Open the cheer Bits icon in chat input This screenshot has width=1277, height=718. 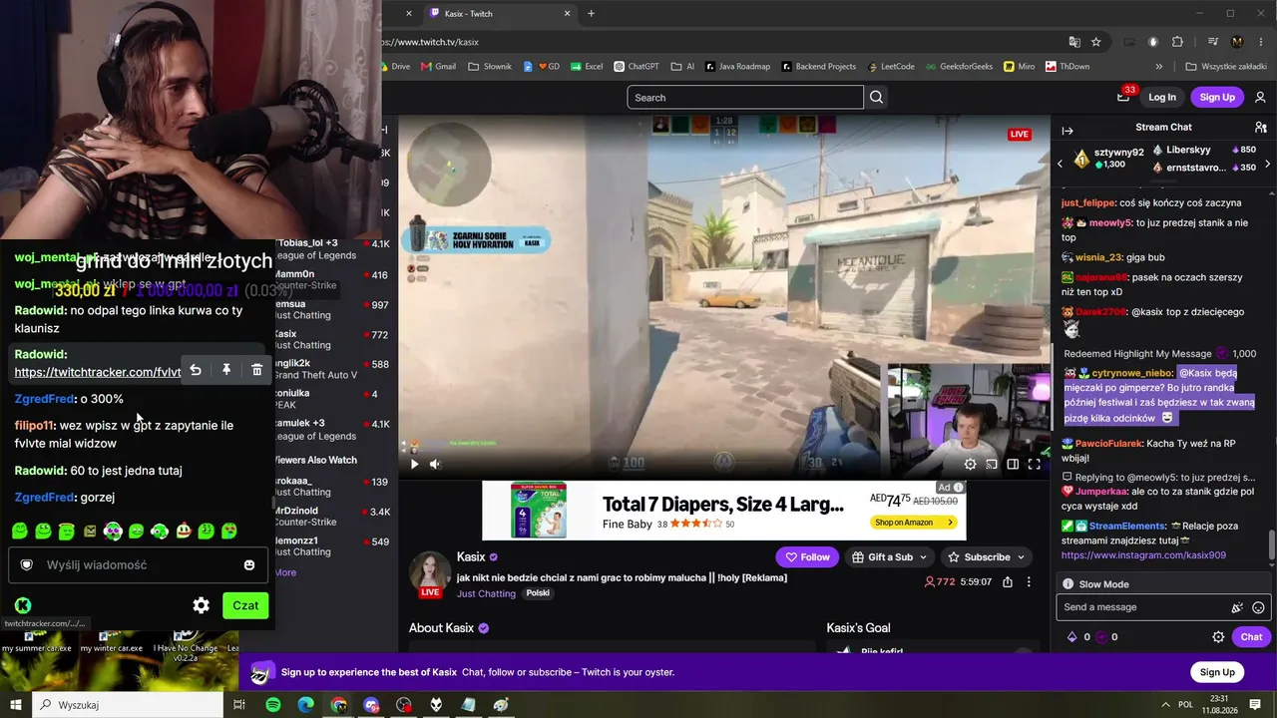coord(1237,607)
